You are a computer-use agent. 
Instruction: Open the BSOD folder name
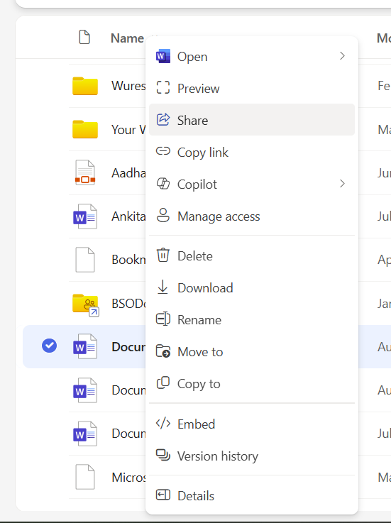[128, 303]
